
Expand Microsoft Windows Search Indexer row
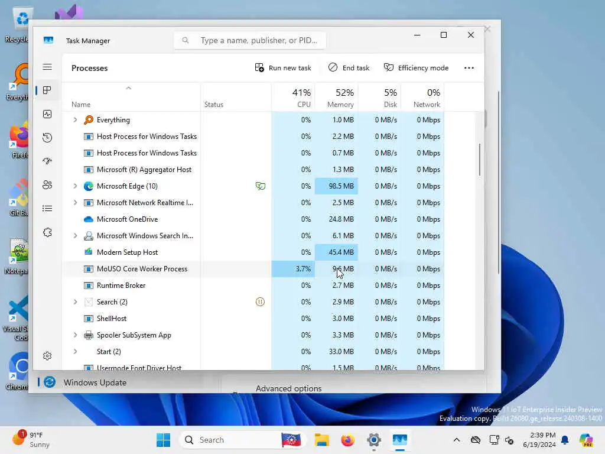75,236
